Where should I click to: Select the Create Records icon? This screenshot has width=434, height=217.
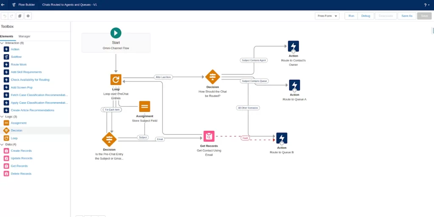coord(6,151)
